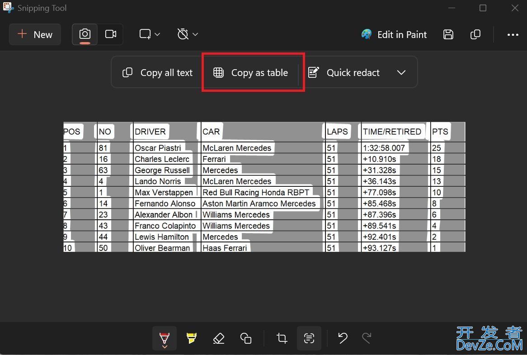Select the Eraser tool
Image resolution: width=527 pixels, height=355 pixels.
219,338
